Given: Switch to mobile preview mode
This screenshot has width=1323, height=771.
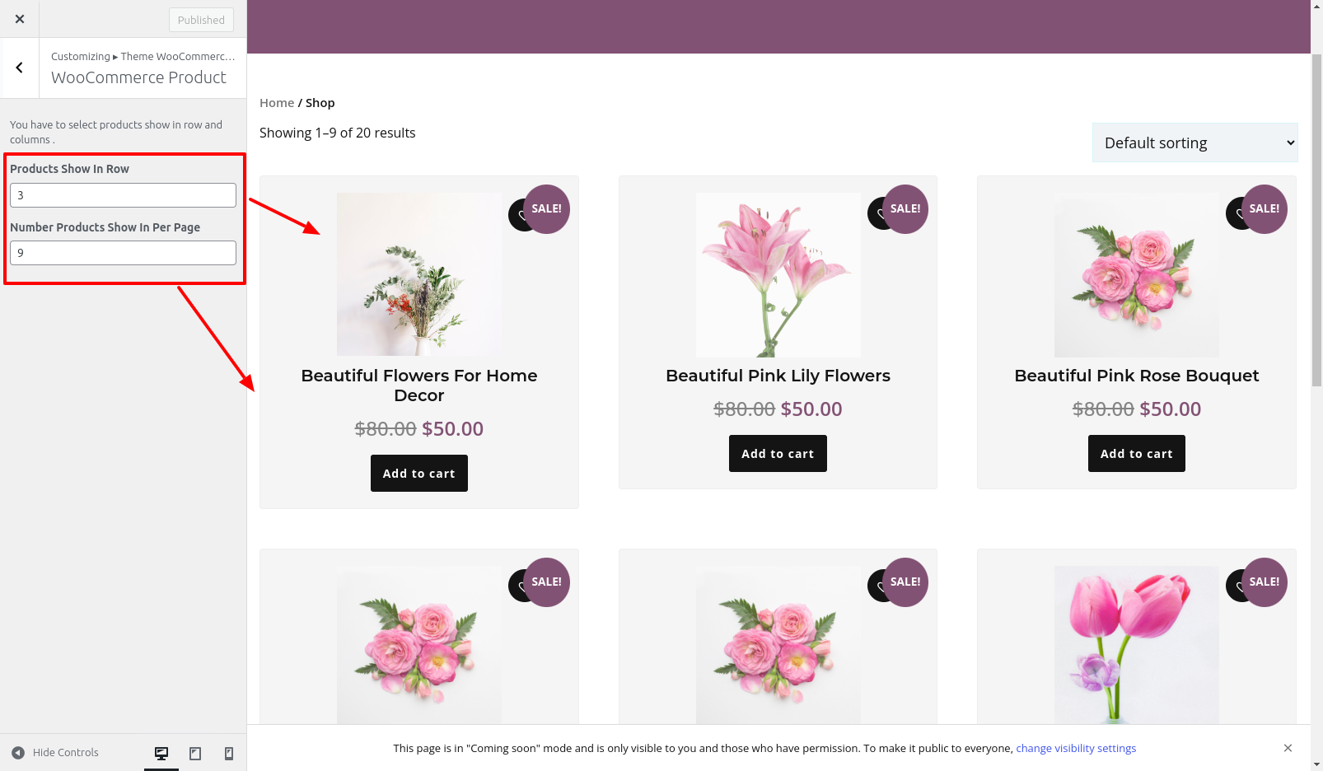Looking at the screenshot, I should pyautogui.click(x=229, y=753).
